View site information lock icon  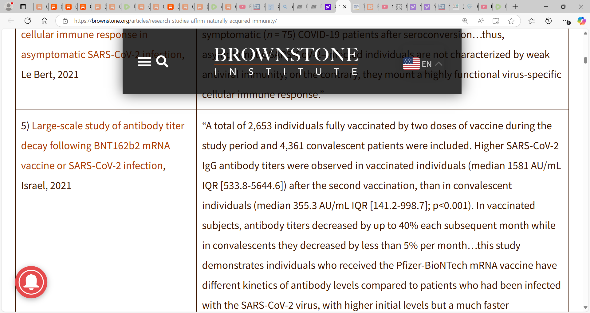coord(65,21)
